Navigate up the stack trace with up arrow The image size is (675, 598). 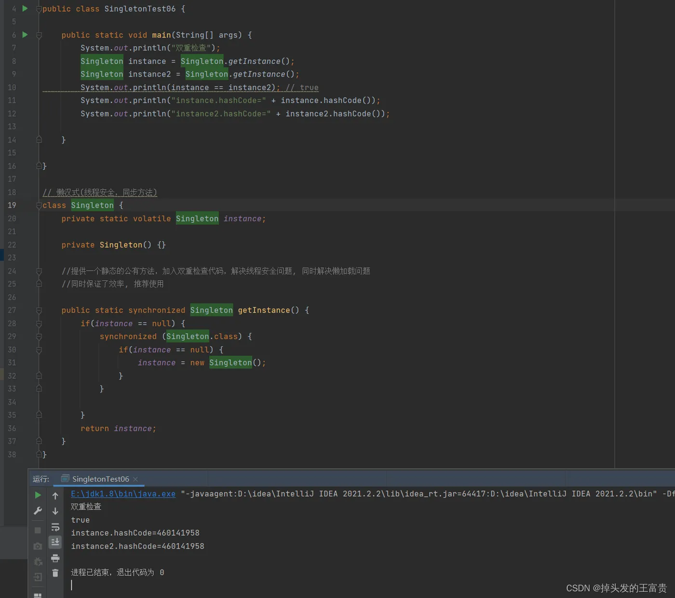[55, 496]
